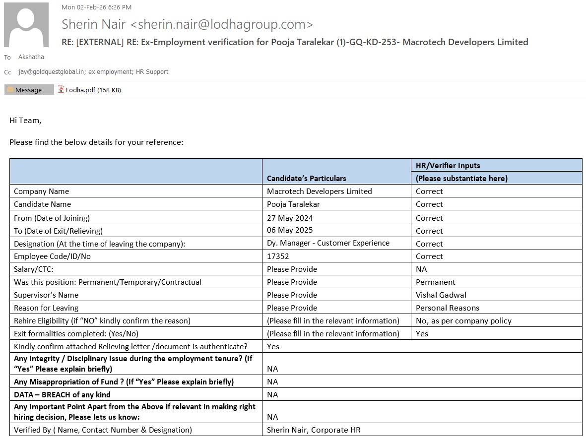Image resolution: width=586 pixels, height=443 pixels.
Task: Click the 'No, as per company policy' cell
Action: point(463,321)
